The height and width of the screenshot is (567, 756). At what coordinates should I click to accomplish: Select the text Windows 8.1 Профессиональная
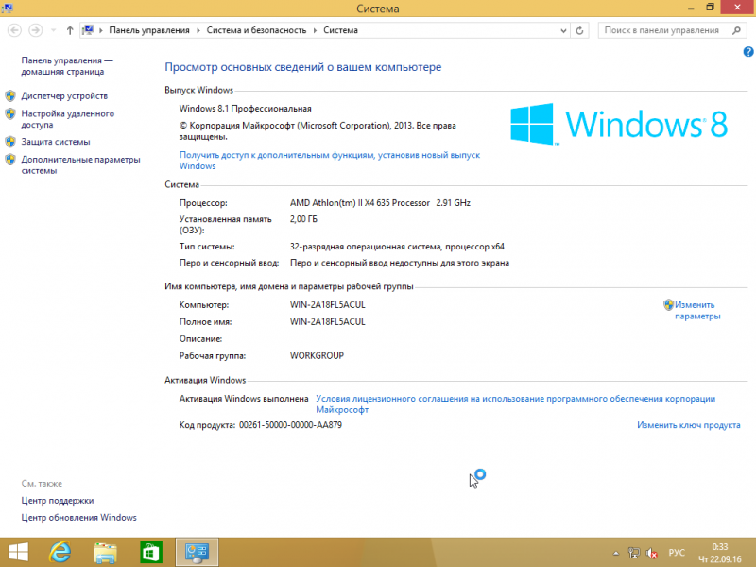245,109
